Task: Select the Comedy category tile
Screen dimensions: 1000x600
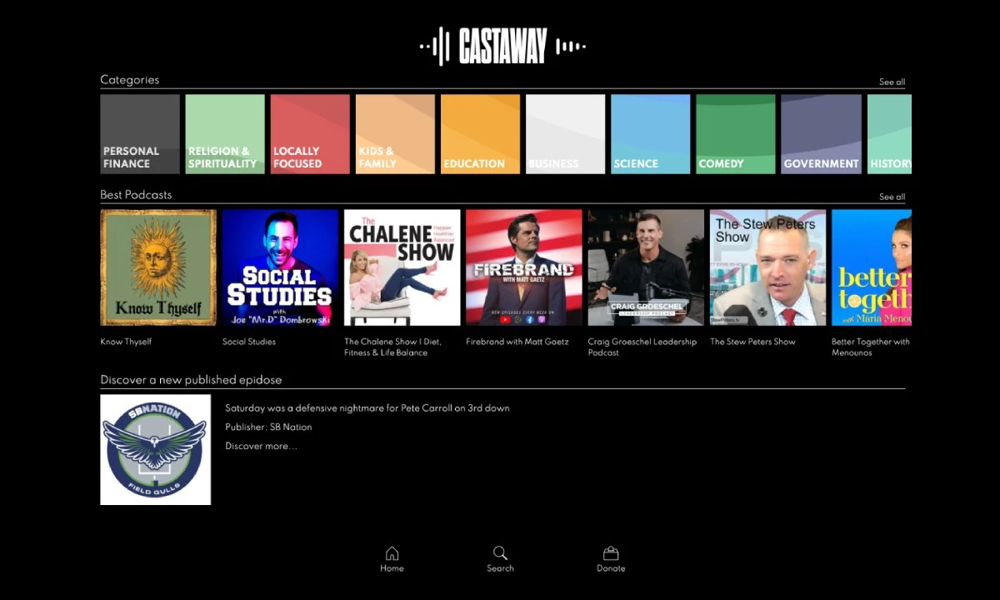Action: point(735,134)
